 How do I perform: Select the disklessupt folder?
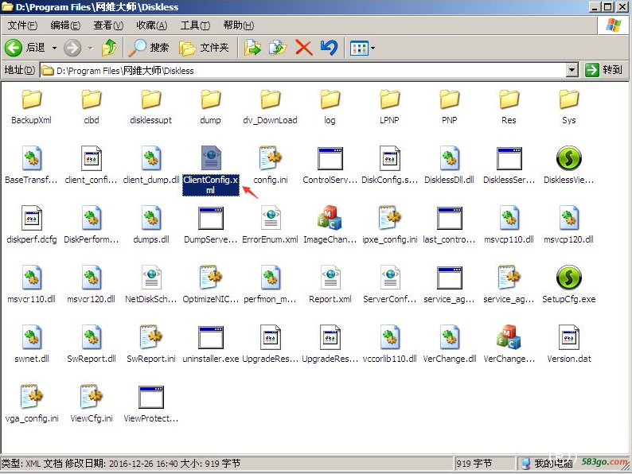[x=151, y=107]
